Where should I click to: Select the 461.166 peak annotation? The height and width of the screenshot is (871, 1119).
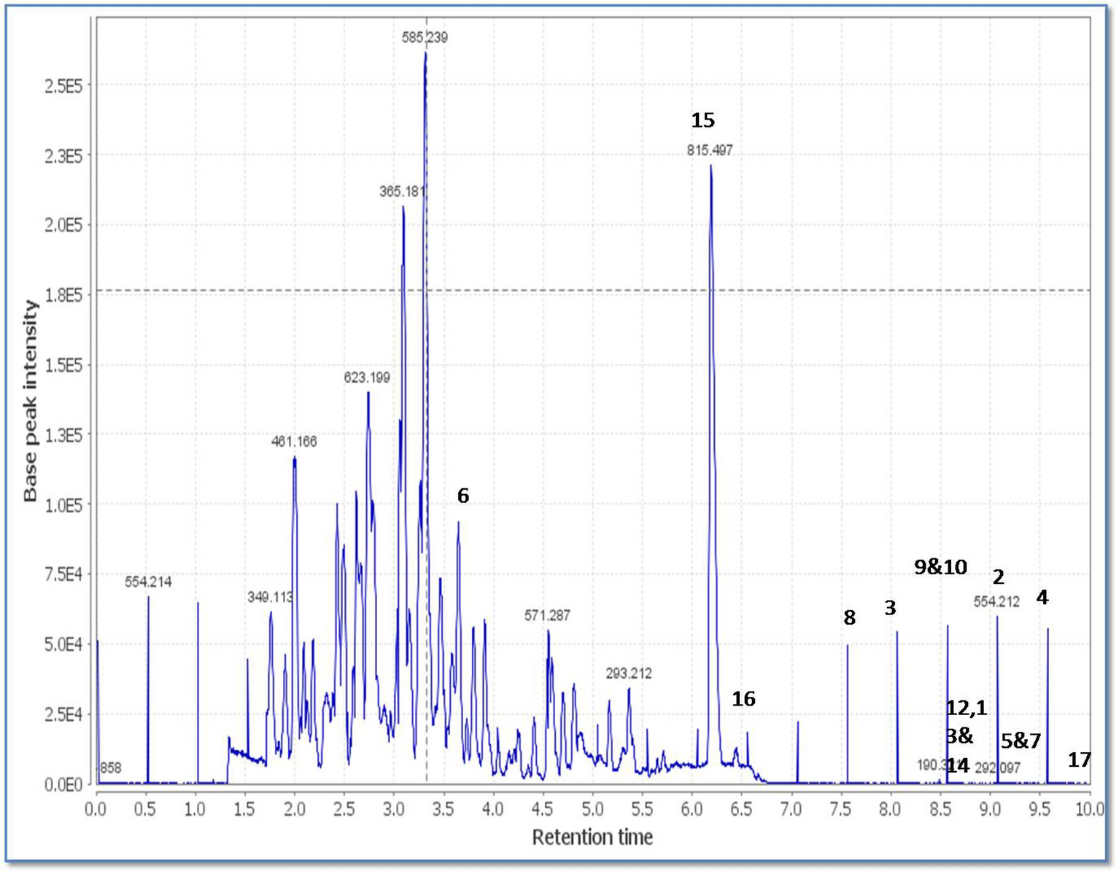point(293,442)
